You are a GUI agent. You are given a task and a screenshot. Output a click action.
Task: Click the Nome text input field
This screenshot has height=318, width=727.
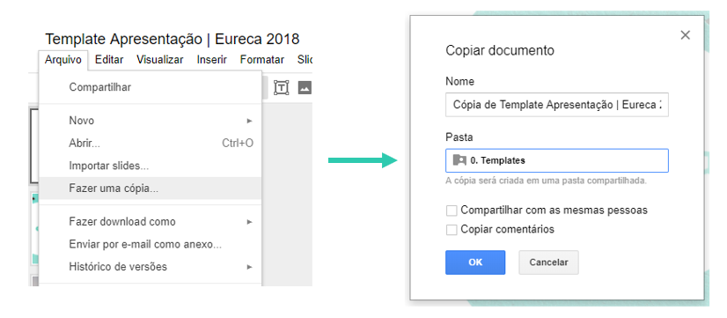tap(557, 105)
